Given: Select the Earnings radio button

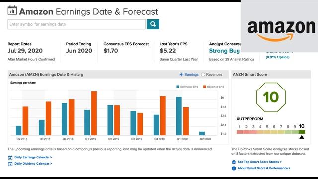Looking at the screenshot, I should click(181, 75).
